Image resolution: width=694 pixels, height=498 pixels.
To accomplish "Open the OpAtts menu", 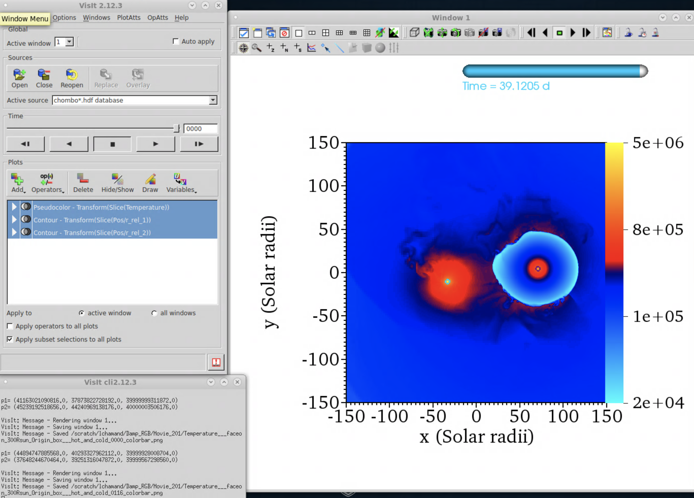I will tap(158, 18).
